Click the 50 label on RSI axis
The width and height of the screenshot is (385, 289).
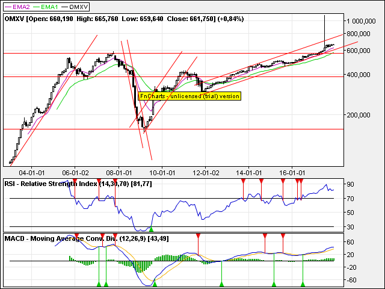(350, 213)
